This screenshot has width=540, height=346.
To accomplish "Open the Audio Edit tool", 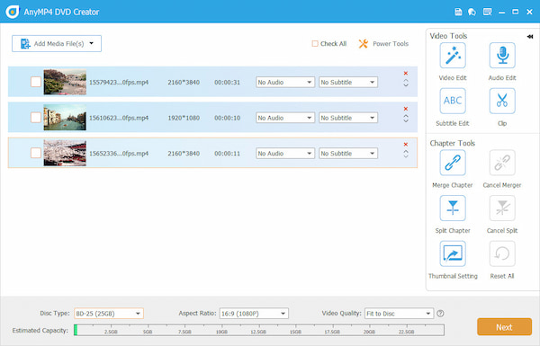I will pyautogui.click(x=502, y=56).
